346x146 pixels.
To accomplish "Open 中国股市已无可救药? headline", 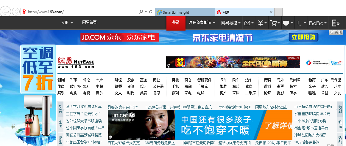I will tap(199, 143).
